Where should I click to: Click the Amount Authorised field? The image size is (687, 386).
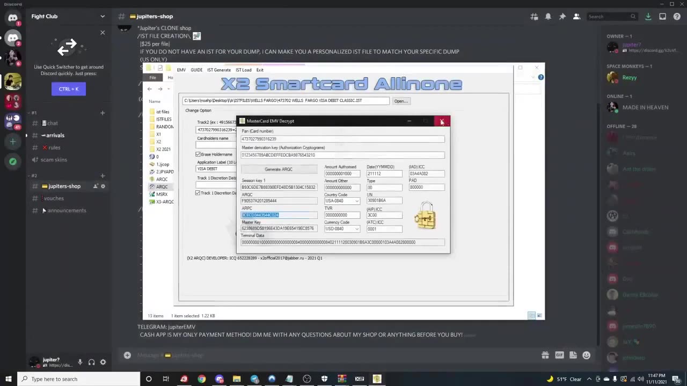(x=342, y=174)
